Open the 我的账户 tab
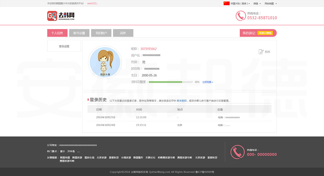Viewport: 324px width, 176px height. pos(101,33)
